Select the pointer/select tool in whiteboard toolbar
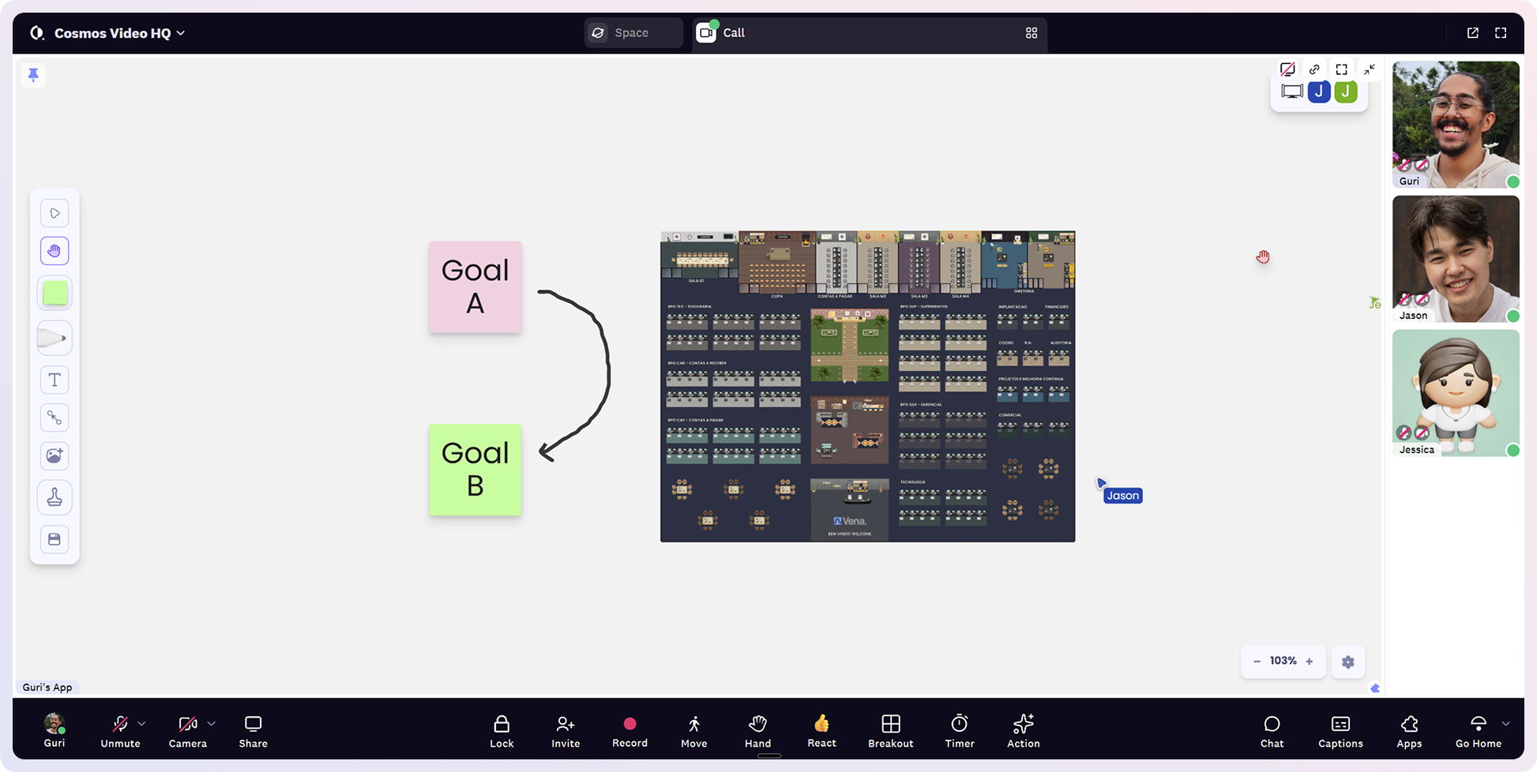 coord(54,213)
